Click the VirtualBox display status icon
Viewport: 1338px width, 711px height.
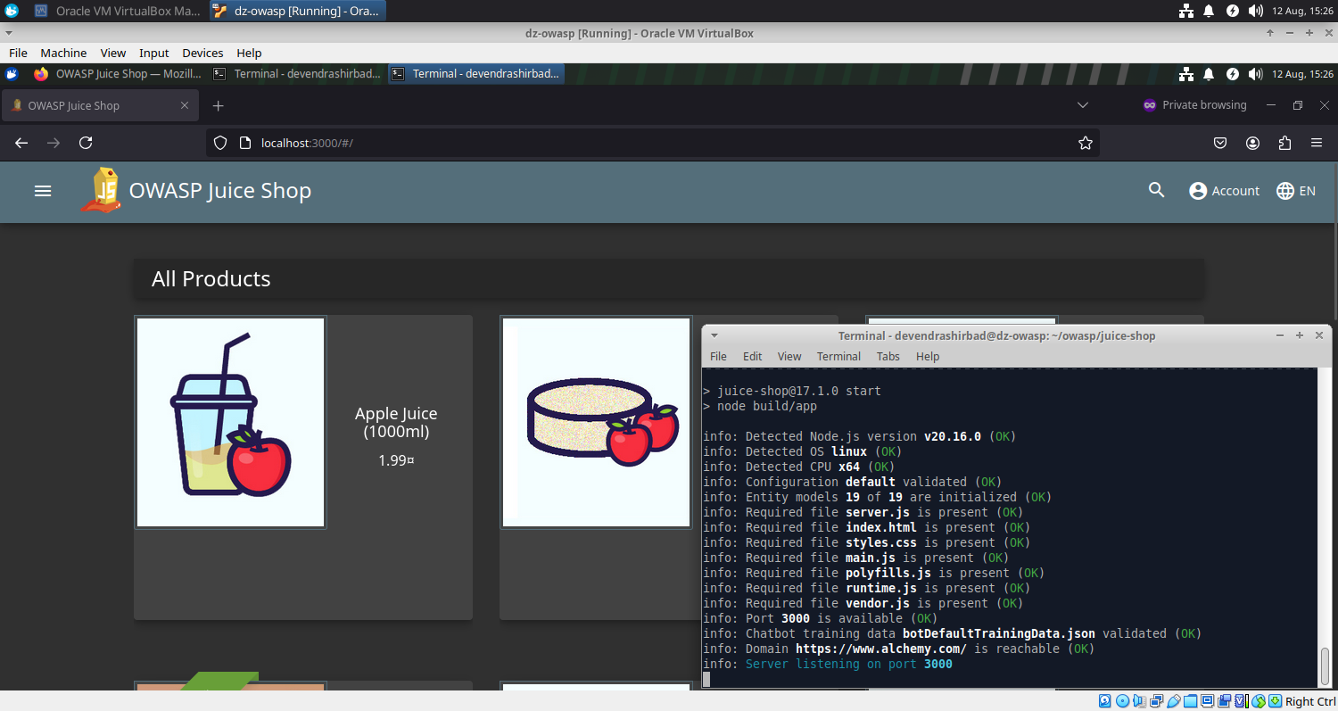(x=1208, y=701)
